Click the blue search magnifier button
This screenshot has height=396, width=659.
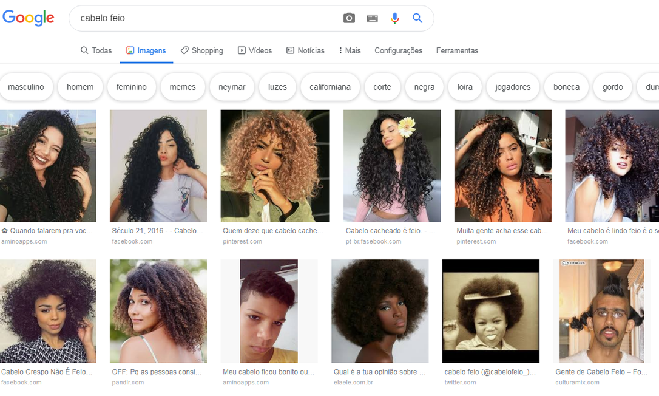(417, 18)
